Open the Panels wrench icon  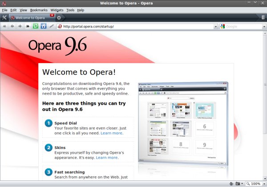point(4,17)
